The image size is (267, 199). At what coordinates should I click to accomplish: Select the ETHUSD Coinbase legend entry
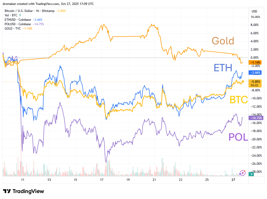point(18,20)
